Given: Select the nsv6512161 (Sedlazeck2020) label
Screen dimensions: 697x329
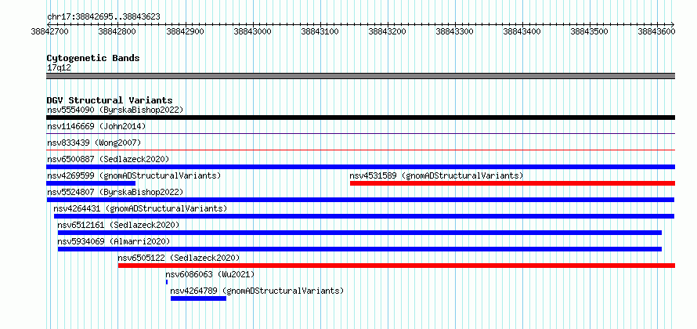Looking at the screenshot, I should click(119, 225).
